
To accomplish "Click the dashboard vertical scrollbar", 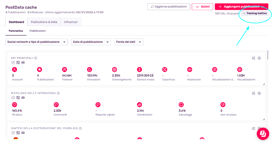I will tap(268, 55).
